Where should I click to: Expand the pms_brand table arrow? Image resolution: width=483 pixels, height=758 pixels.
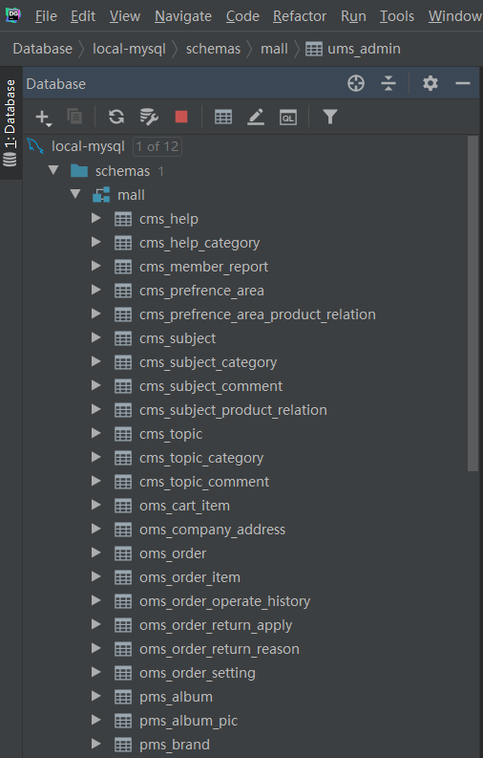pos(96,745)
